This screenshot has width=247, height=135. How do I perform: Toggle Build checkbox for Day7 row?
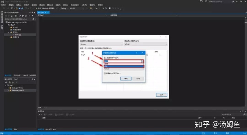point(147,55)
